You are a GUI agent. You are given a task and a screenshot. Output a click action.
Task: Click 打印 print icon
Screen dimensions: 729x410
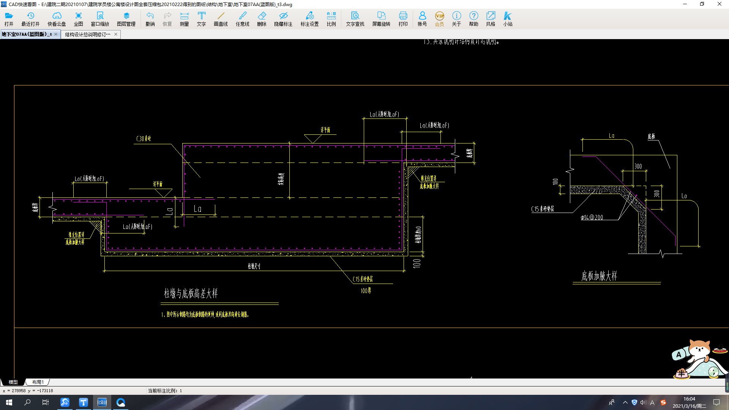[403, 19]
